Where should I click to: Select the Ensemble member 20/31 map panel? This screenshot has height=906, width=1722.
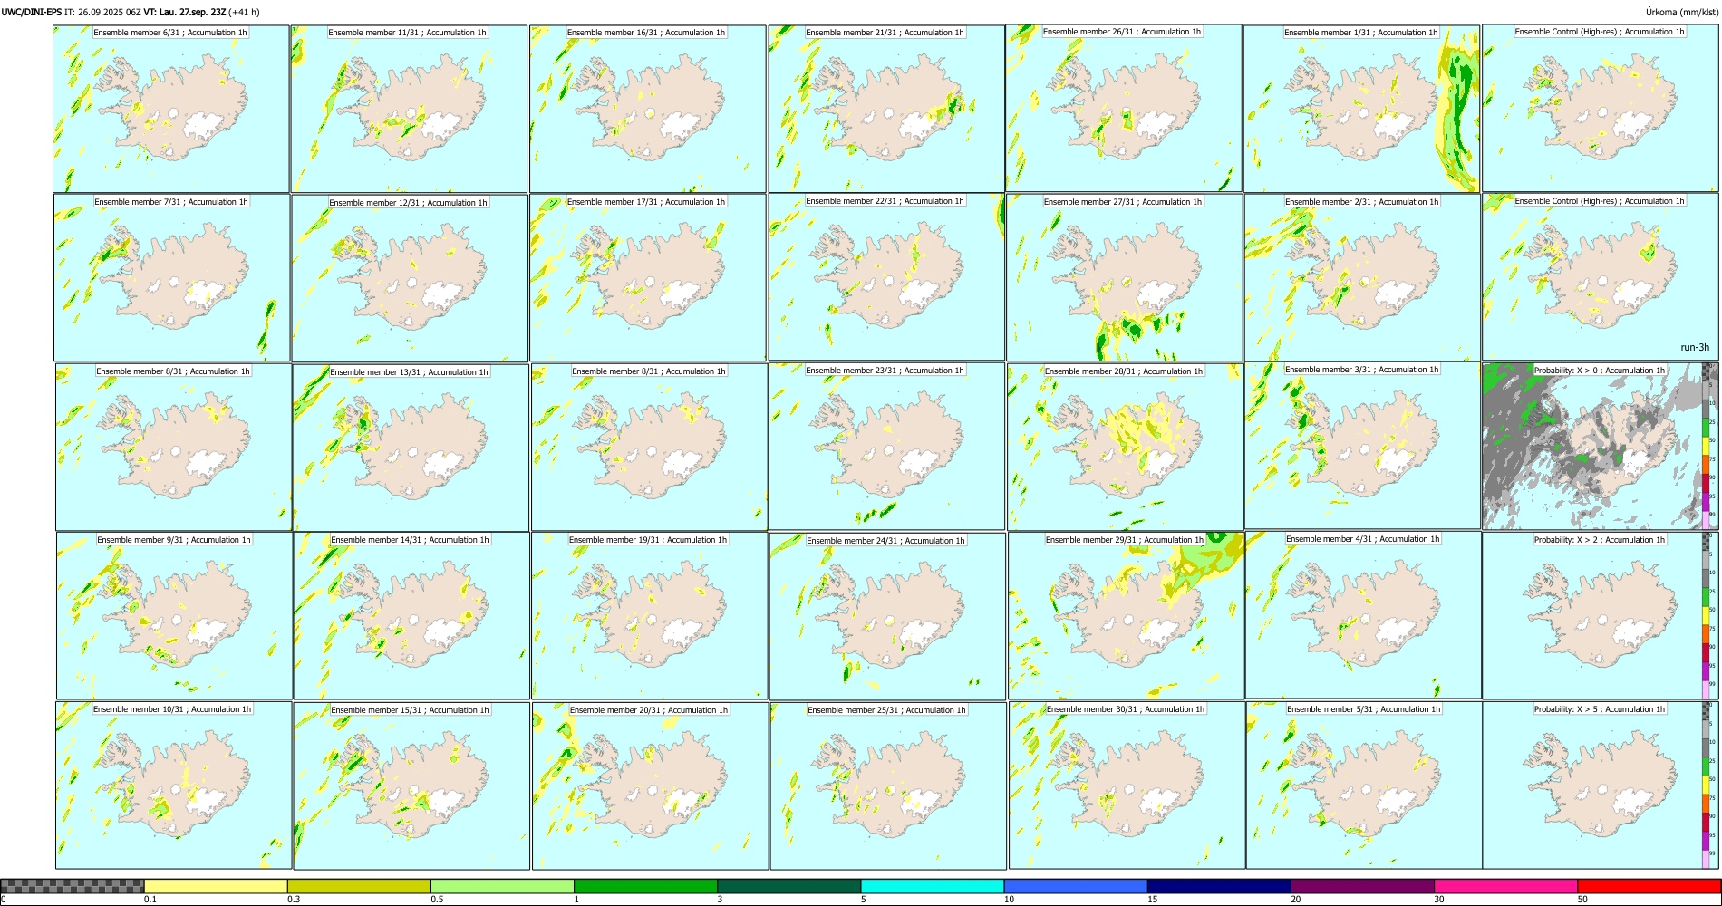pos(650,786)
